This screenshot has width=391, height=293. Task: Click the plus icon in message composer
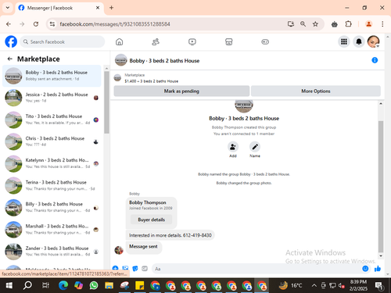[x=115, y=268]
